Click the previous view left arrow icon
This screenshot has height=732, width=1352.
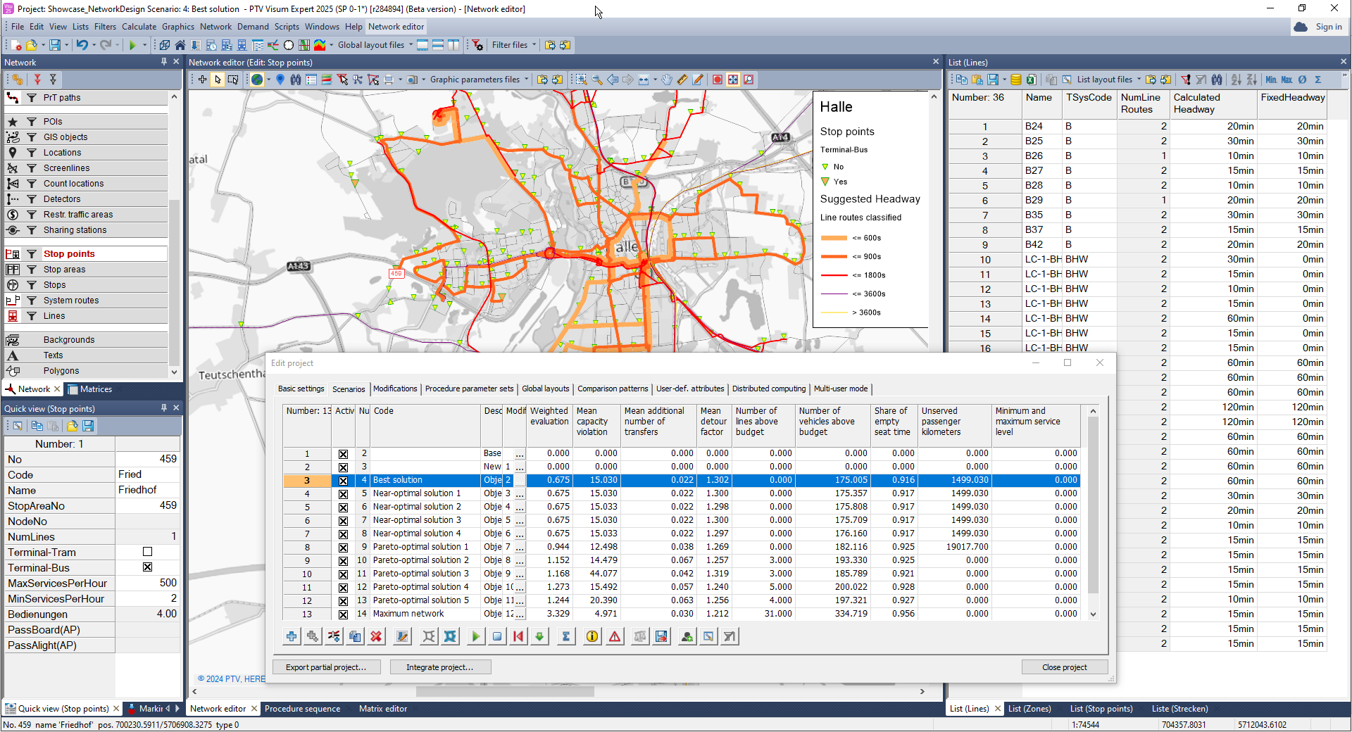coord(613,80)
